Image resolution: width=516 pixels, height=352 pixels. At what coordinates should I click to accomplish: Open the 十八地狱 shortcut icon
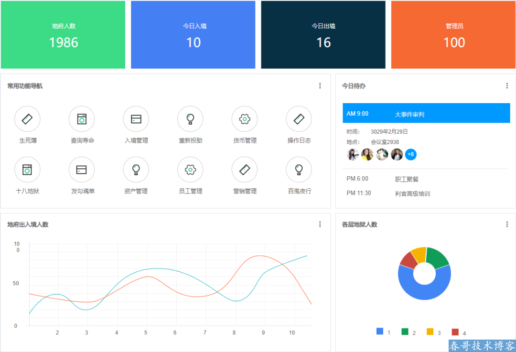(27, 170)
